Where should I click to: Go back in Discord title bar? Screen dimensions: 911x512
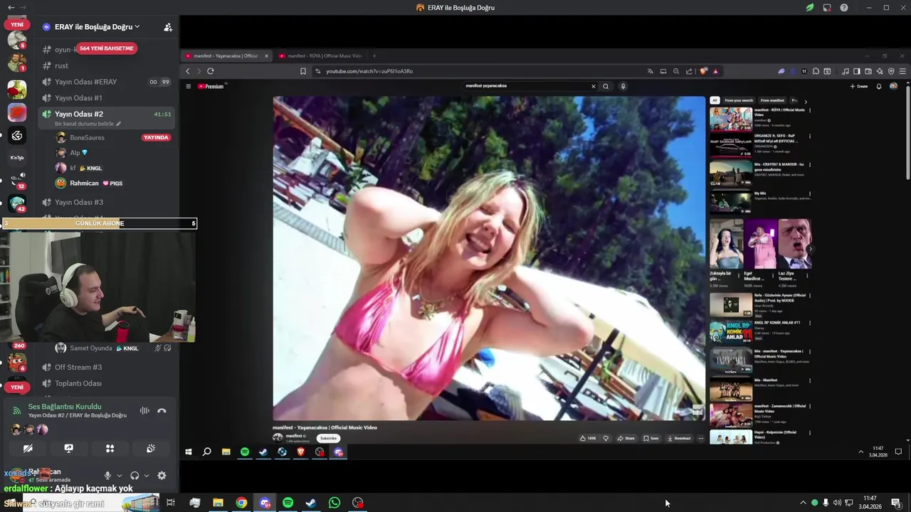(11, 7)
